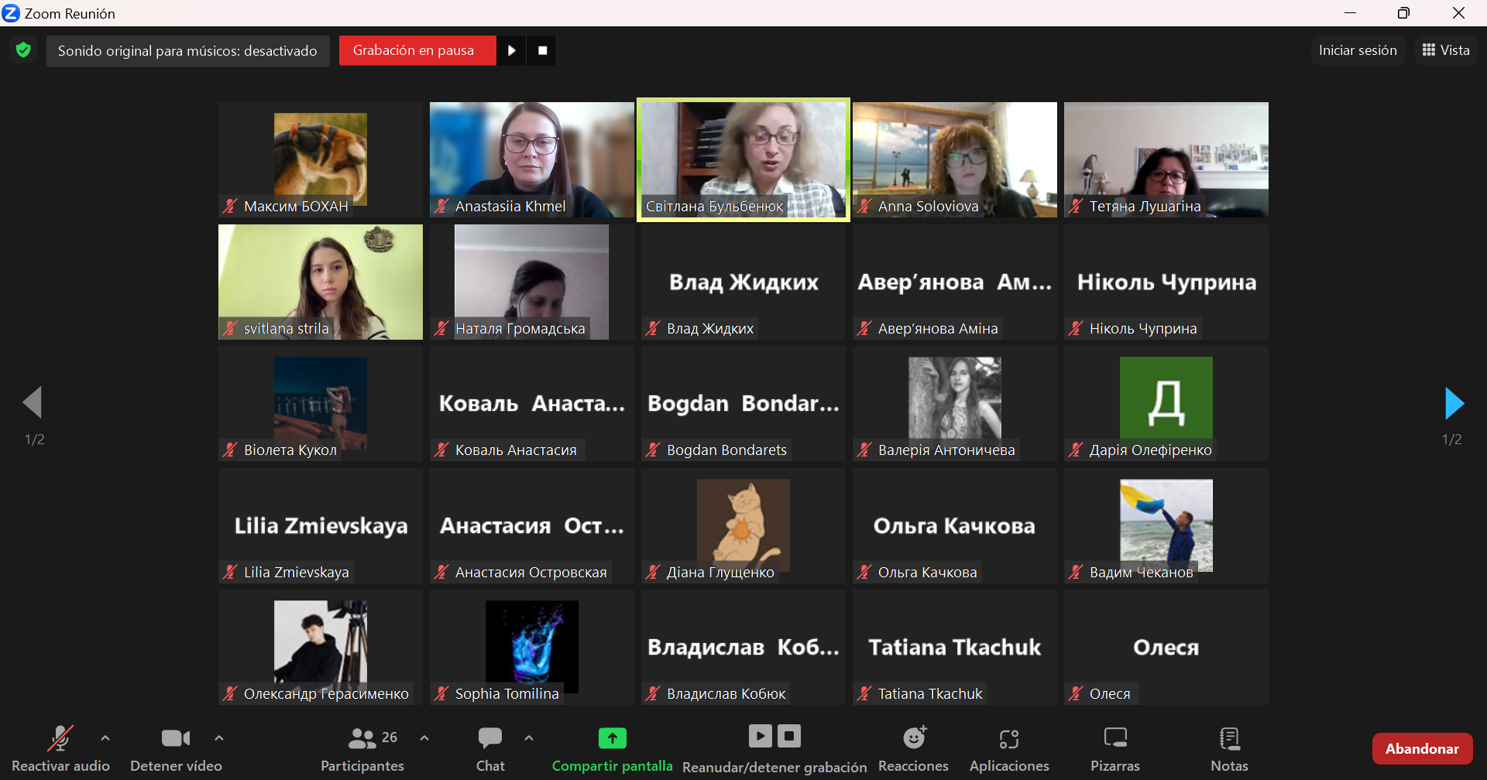Expand participants options chevron
Viewport: 1487px width, 780px height.
tap(424, 738)
